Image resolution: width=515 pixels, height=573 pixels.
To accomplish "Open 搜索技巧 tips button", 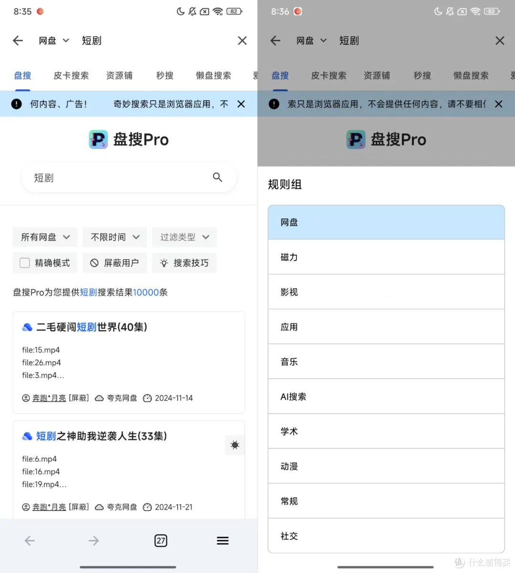I will point(185,263).
